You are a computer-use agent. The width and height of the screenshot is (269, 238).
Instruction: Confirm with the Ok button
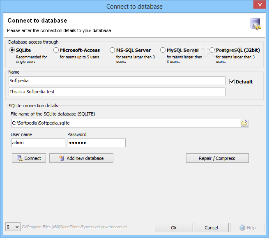tap(174, 228)
